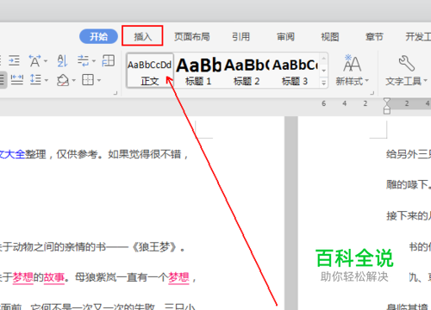Click the shading paint bucket icon
The height and width of the screenshot is (310, 431).
[x=63, y=80]
